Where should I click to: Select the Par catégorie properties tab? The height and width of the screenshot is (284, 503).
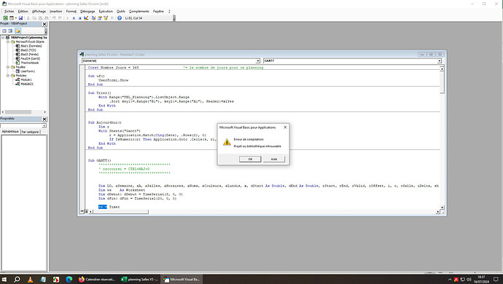[30, 132]
